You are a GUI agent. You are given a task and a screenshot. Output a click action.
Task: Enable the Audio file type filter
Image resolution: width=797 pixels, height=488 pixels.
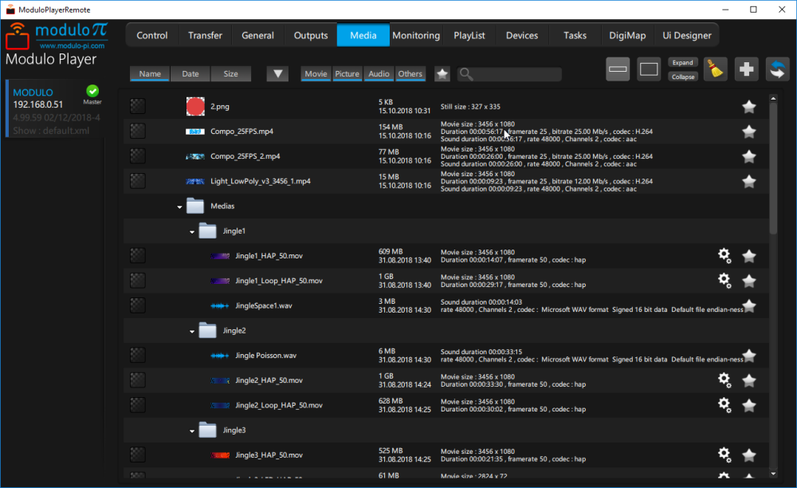pyautogui.click(x=378, y=73)
